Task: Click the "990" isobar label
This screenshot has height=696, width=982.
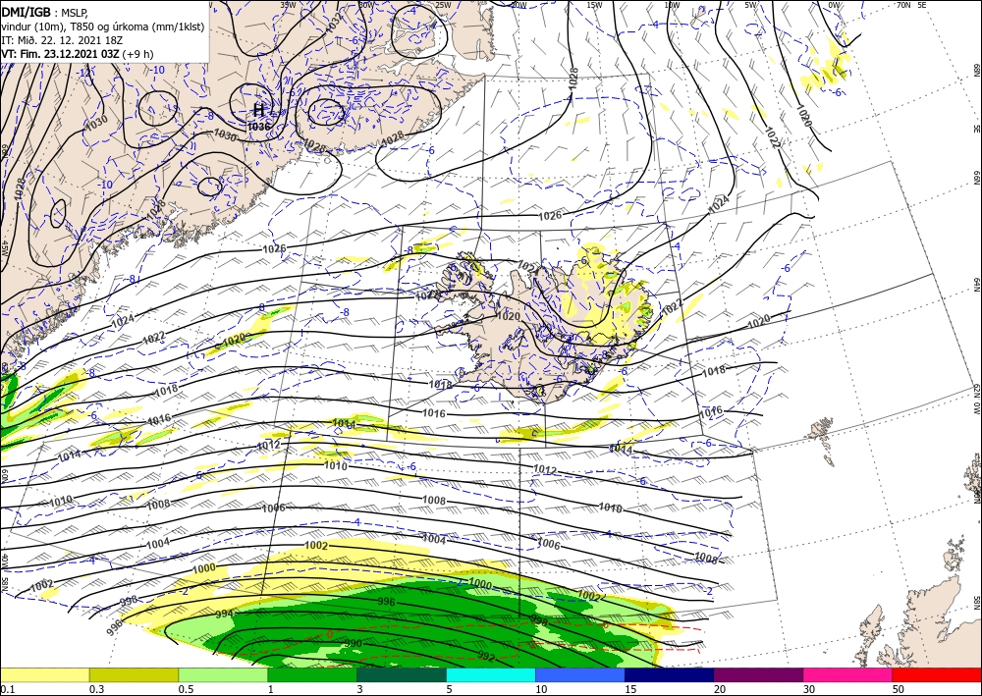Action: (x=353, y=643)
